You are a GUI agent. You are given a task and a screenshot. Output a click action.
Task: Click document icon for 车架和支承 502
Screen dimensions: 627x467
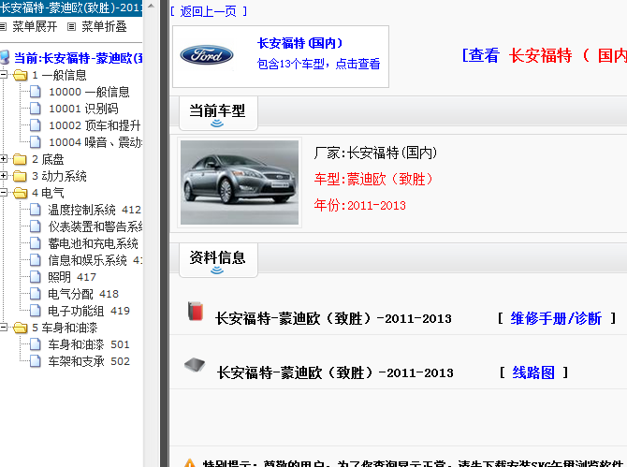pyautogui.click(x=36, y=361)
